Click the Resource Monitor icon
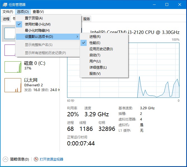The image size is (187, 167). point(36,159)
